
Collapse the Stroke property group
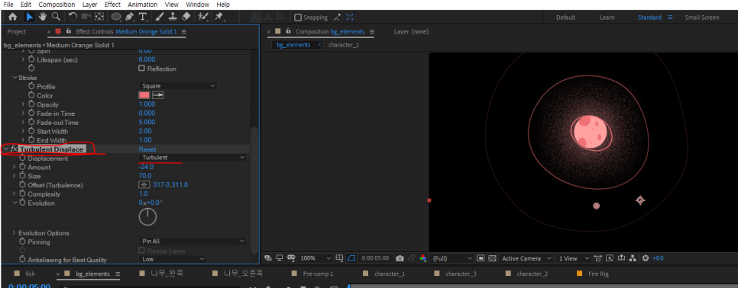tap(15, 78)
